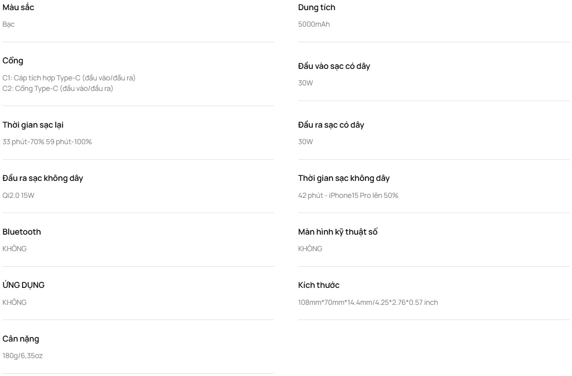Click the Thời gian sạc lại heading

37,125
